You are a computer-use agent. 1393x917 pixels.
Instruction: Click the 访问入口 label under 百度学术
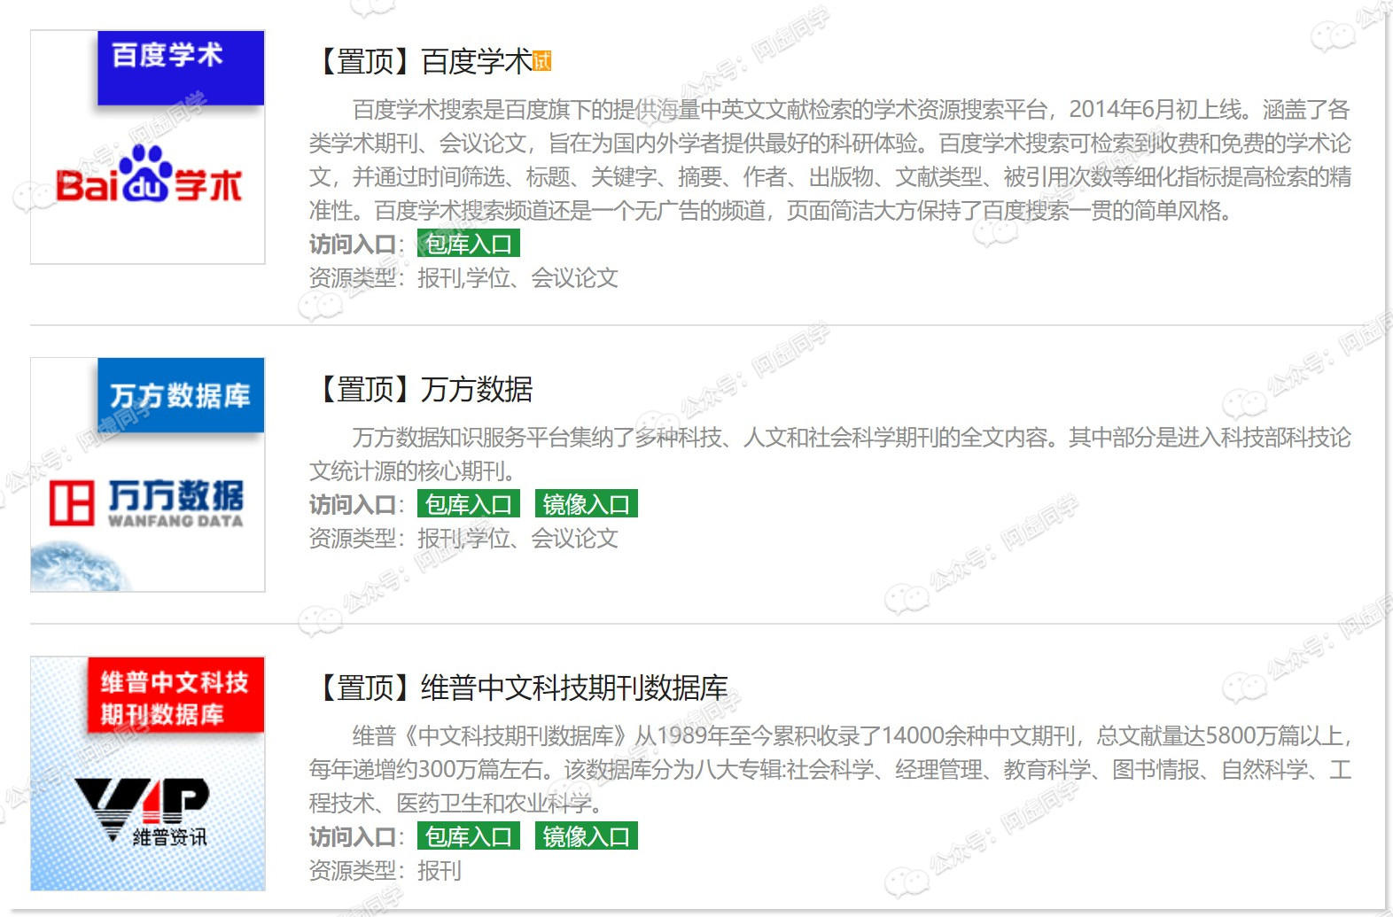356,244
